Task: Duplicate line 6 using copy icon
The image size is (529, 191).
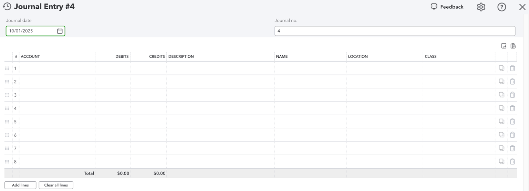Action: (501, 135)
